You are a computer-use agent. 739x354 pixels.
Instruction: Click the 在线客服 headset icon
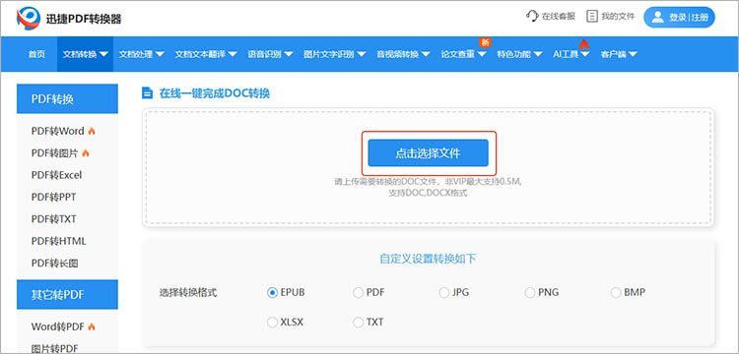click(x=532, y=17)
